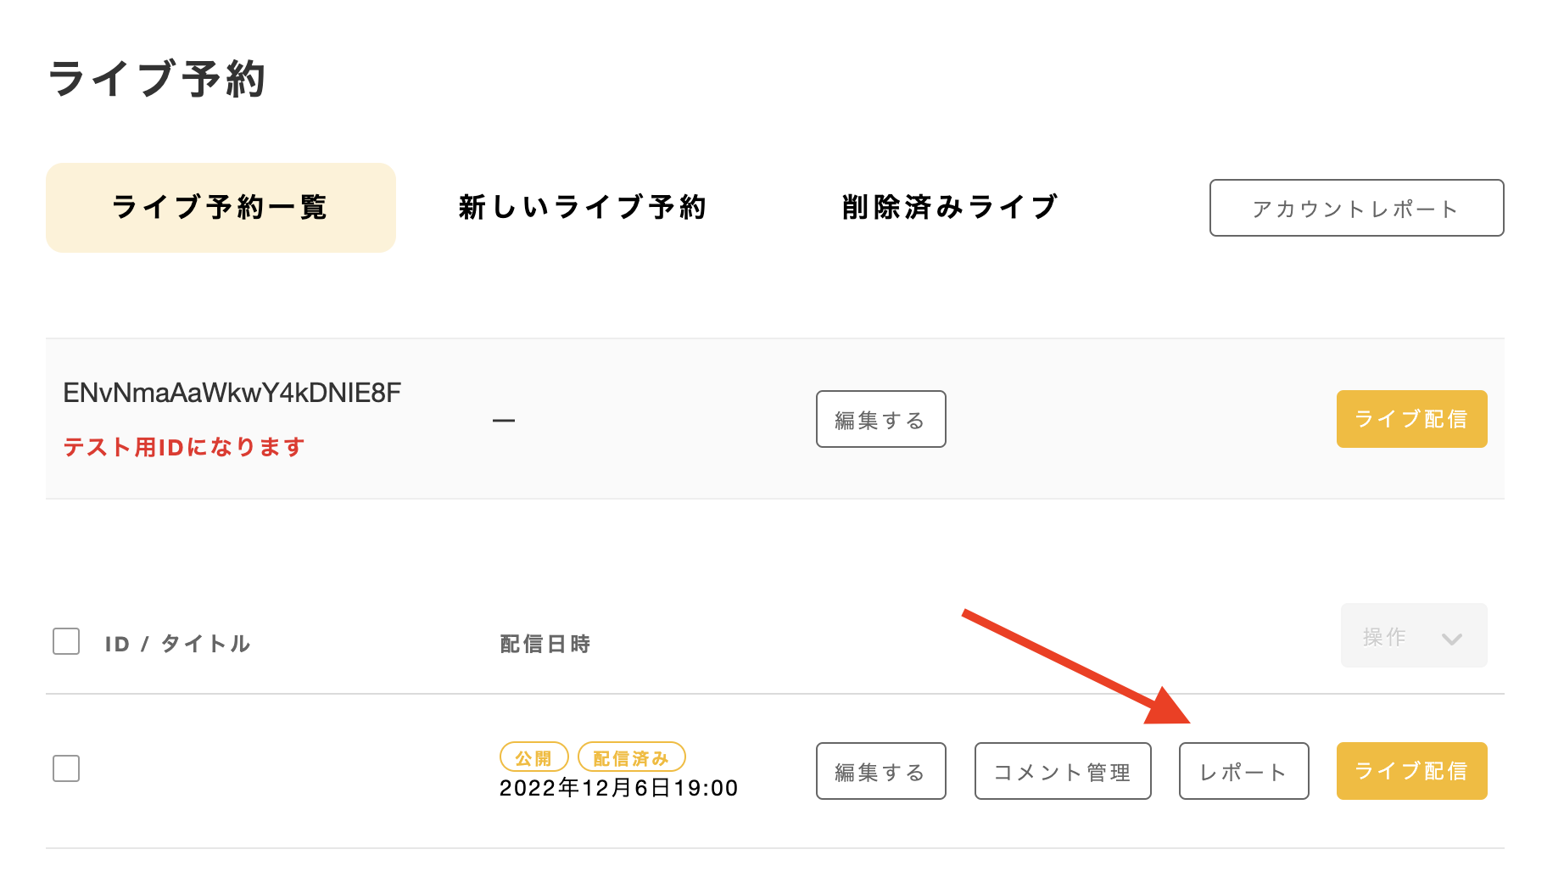
Task: Click the ID / タイトル column header
Action: tap(178, 644)
